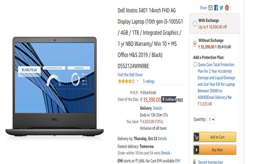Screen dimensions: 253x164
Task: Share product via email envelope icon
Action: 210,7
